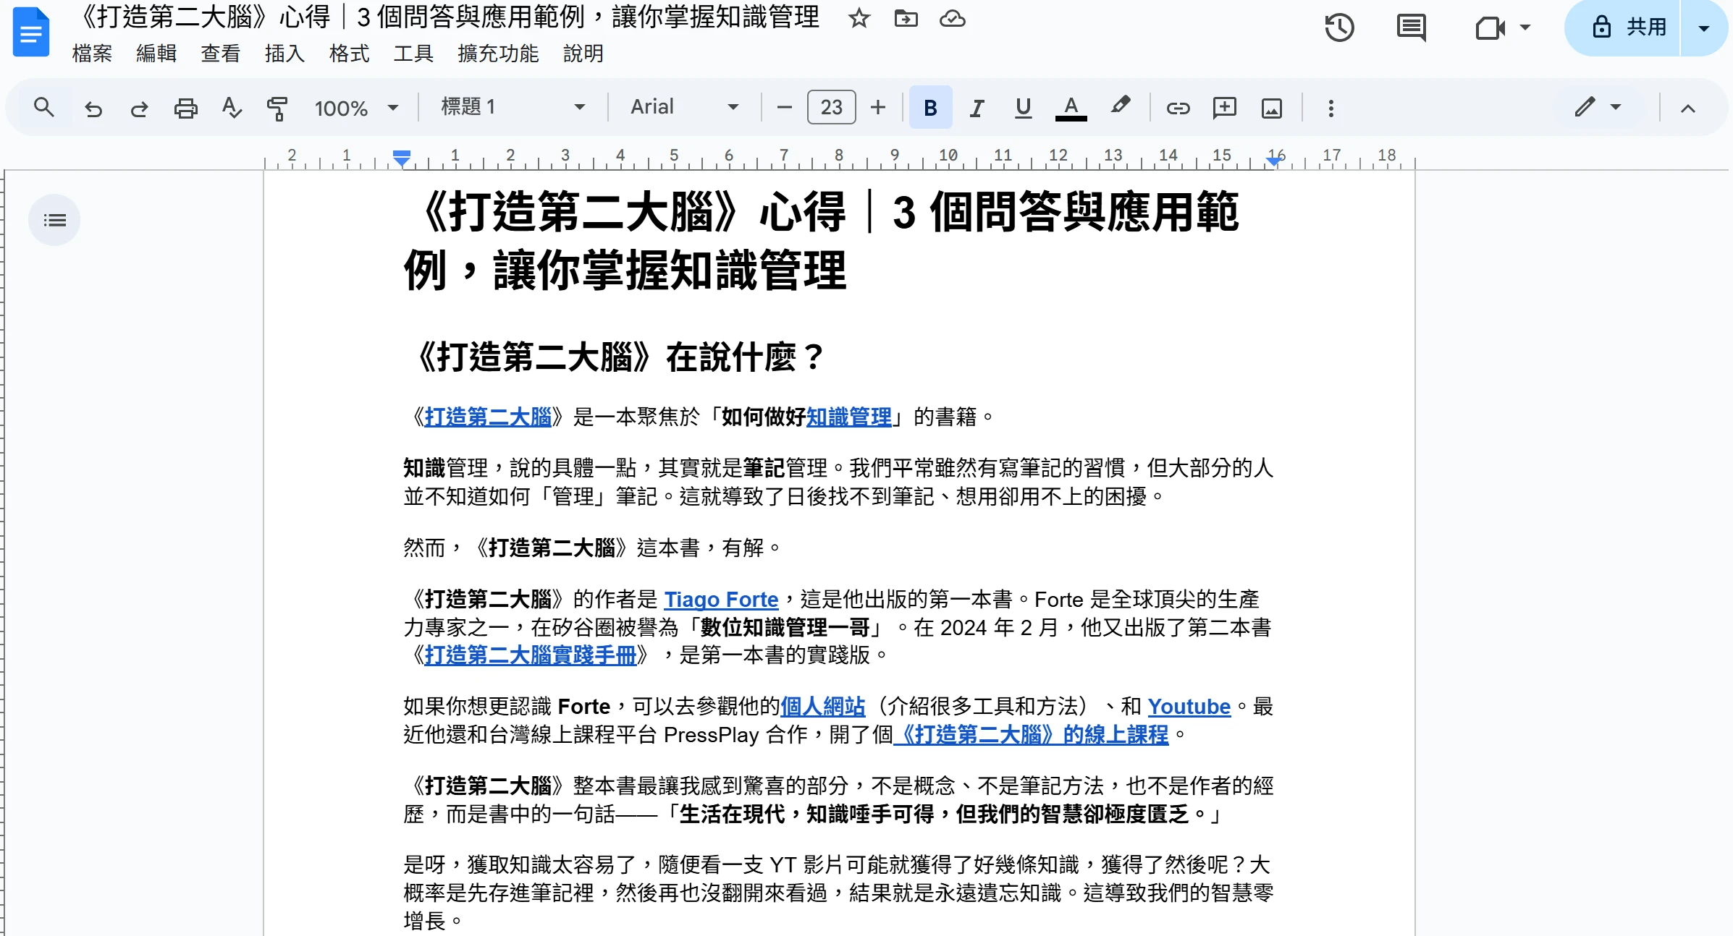Print the document
The height and width of the screenshot is (936, 1733).
(185, 109)
